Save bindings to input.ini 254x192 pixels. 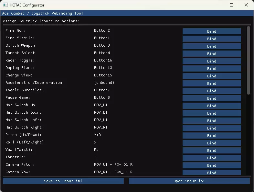pos(63,181)
